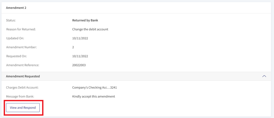The image size is (274, 118).
Task: Click the Status field label
Action: pyautogui.click(x=11, y=20)
